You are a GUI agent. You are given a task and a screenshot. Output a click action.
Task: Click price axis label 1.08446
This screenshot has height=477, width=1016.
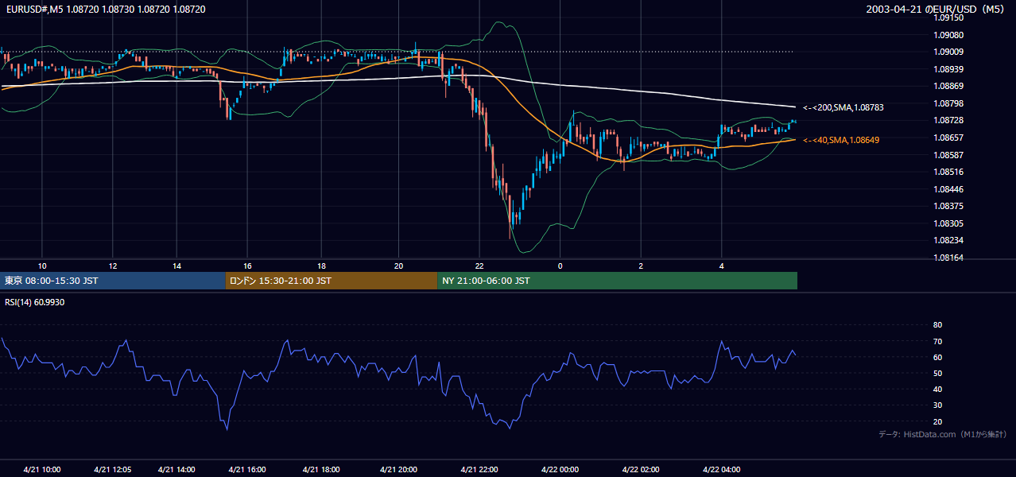tap(948, 189)
